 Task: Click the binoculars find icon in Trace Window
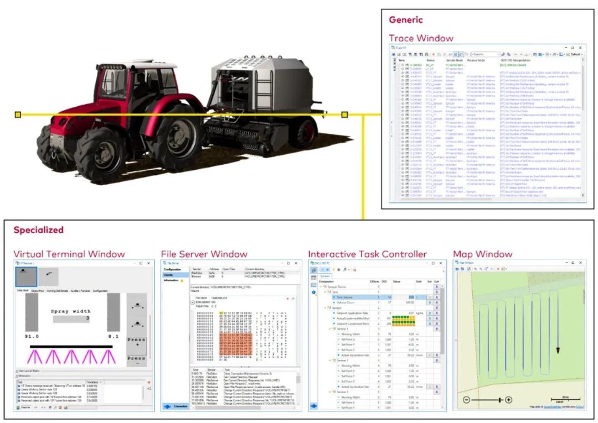click(x=426, y=54)
